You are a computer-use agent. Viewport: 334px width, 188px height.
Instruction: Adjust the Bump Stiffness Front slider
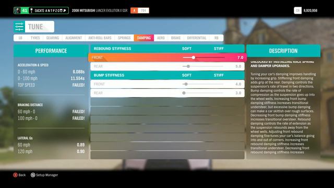[x=203, y=84]
